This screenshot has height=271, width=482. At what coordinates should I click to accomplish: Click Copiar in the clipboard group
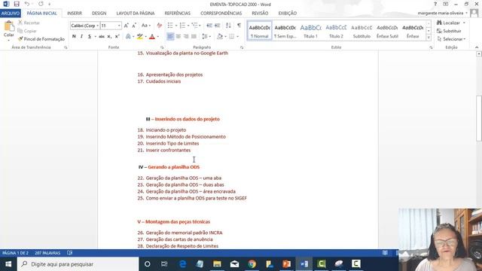(x=27, y=31)
